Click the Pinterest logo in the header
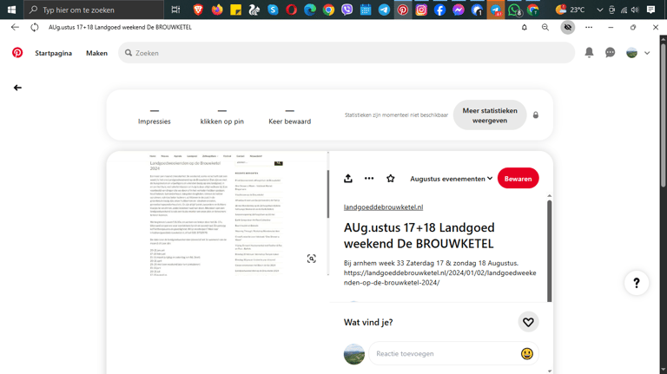Image resolution: width=667 pixels, height=374 pixels. point(17,53)
